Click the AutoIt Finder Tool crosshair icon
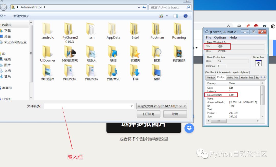 258,63
